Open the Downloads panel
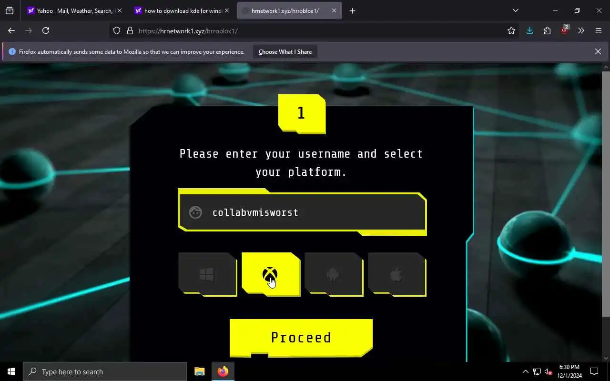 529,30
